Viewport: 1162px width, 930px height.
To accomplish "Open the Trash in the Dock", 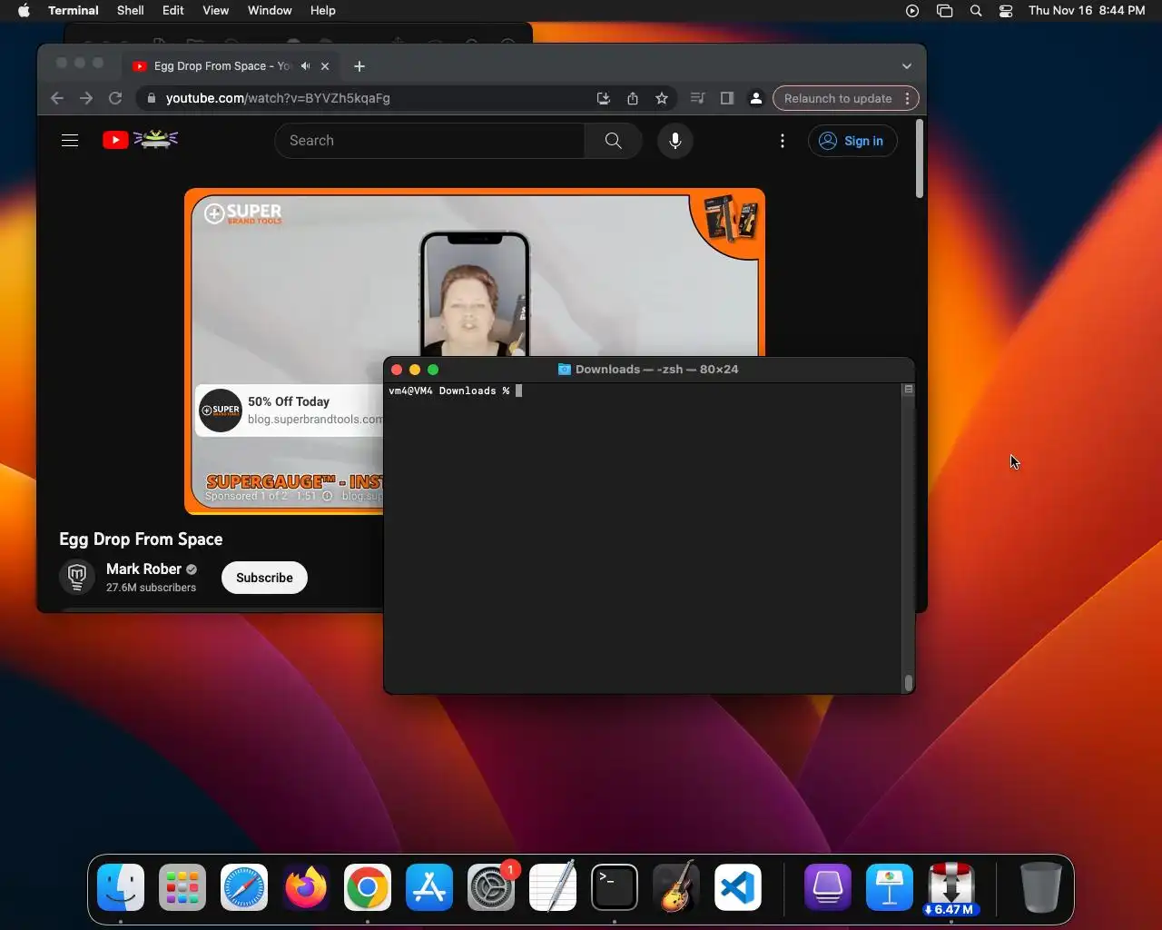I will coord(1040,887).
